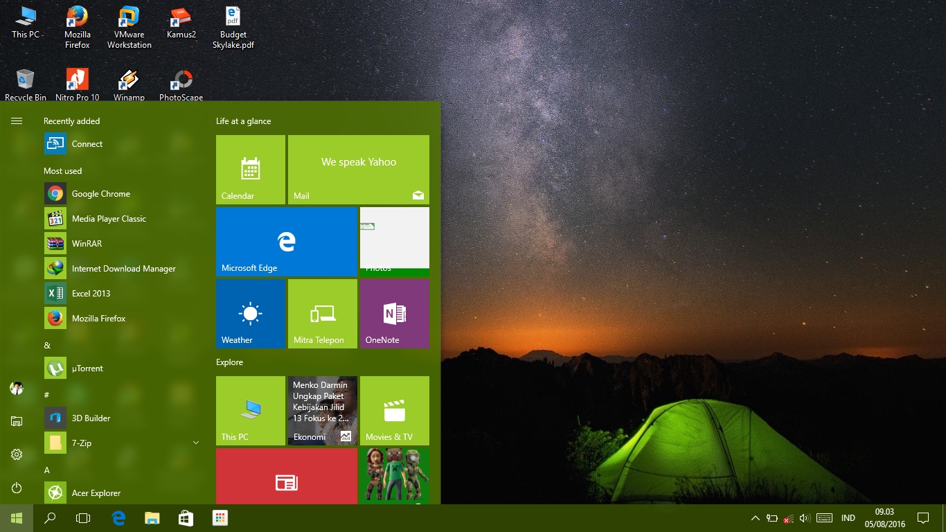Click the user account picture in Start menu
The width and height of the screenshot is (946, 532).
point(16,388)
